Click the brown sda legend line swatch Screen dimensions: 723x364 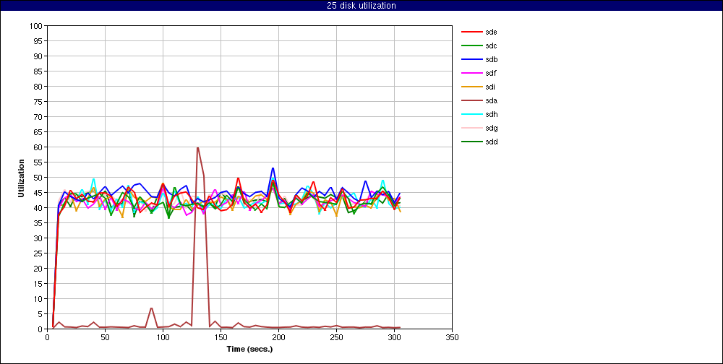click(x=471, y=100)
